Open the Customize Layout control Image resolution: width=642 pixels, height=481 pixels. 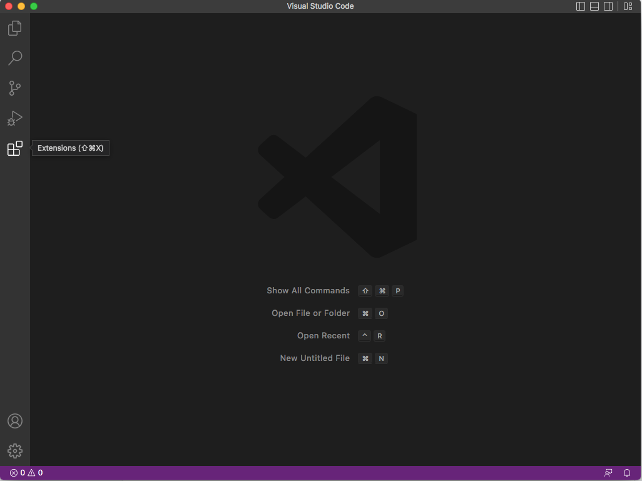[x=628, y=6]
